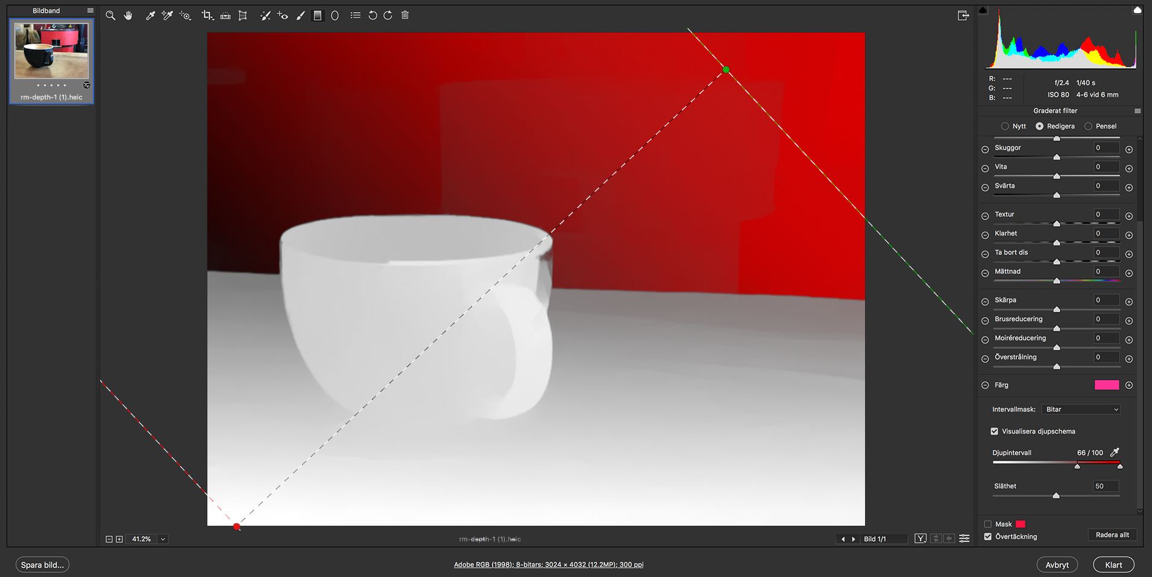The height and width of the screenshot is (577, 1152).
Task: Select the White Balance eyedropper tool
Action: point(150,16)
